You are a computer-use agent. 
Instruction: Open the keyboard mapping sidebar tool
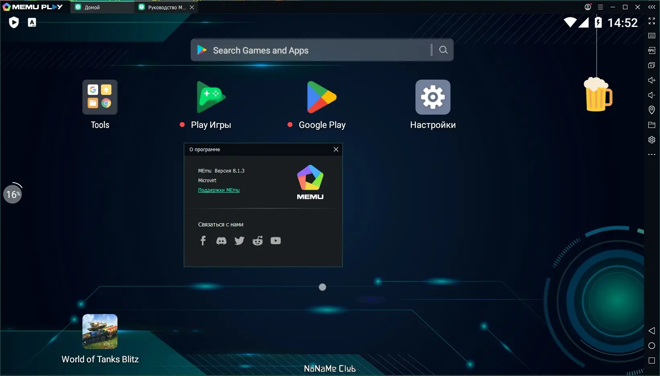[652, 36]
